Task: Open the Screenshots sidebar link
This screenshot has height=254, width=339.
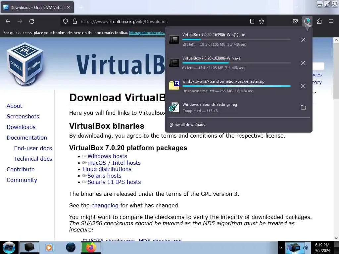Action: click(23, 116)
